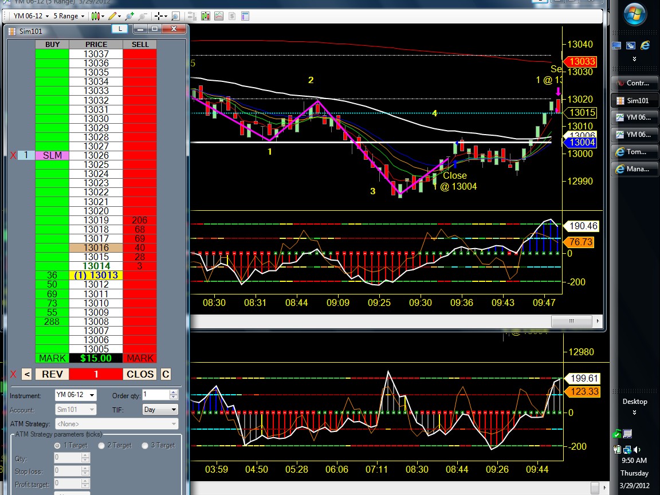Click the red X beside REV button
This screenshot has width=660, height=495.
click(x=13, y=374)
